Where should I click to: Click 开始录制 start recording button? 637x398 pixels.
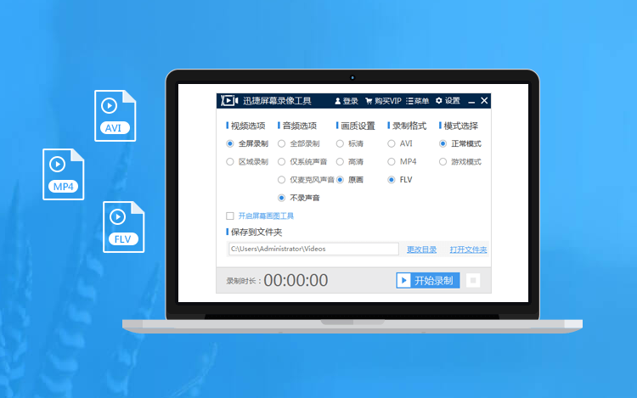(428, 280)
